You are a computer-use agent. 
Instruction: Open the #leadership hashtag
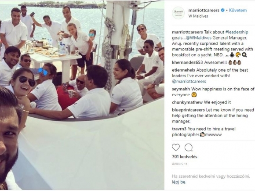[x=237, y=32]
